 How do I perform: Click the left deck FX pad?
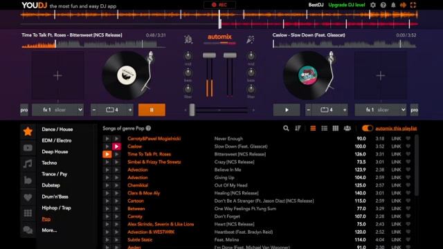[57, 75]
